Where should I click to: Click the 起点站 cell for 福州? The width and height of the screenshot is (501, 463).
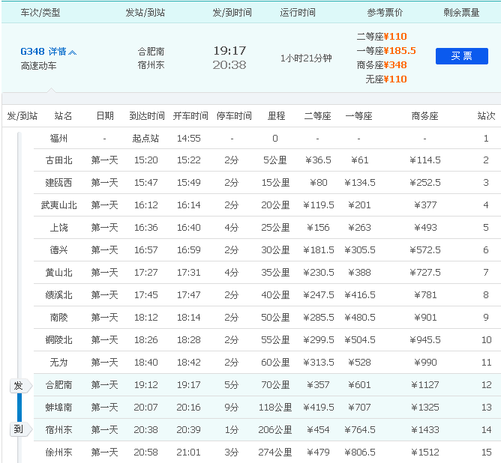[145, 138]
